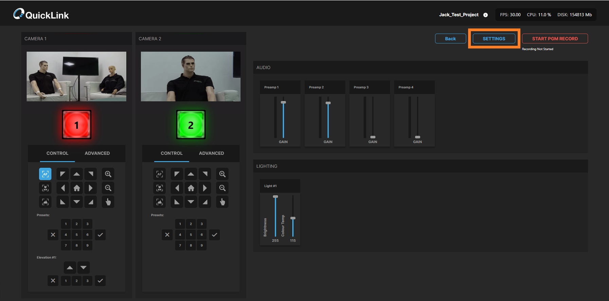The image size is (609, 301).
Task: Move Camera 2 diagonally down-left
Action: (x=177, y=202)
